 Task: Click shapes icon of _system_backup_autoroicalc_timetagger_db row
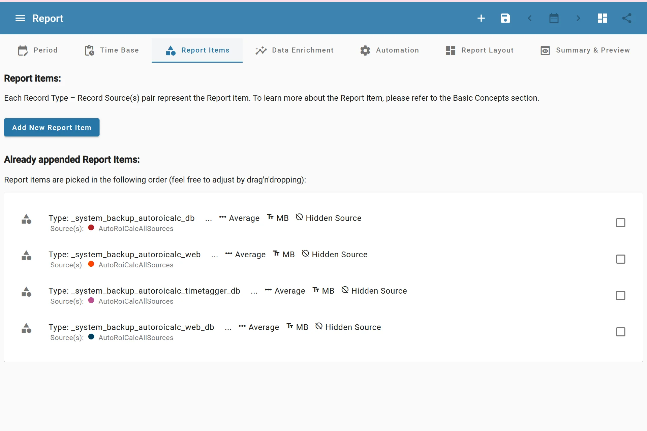[x=26, y=292]
